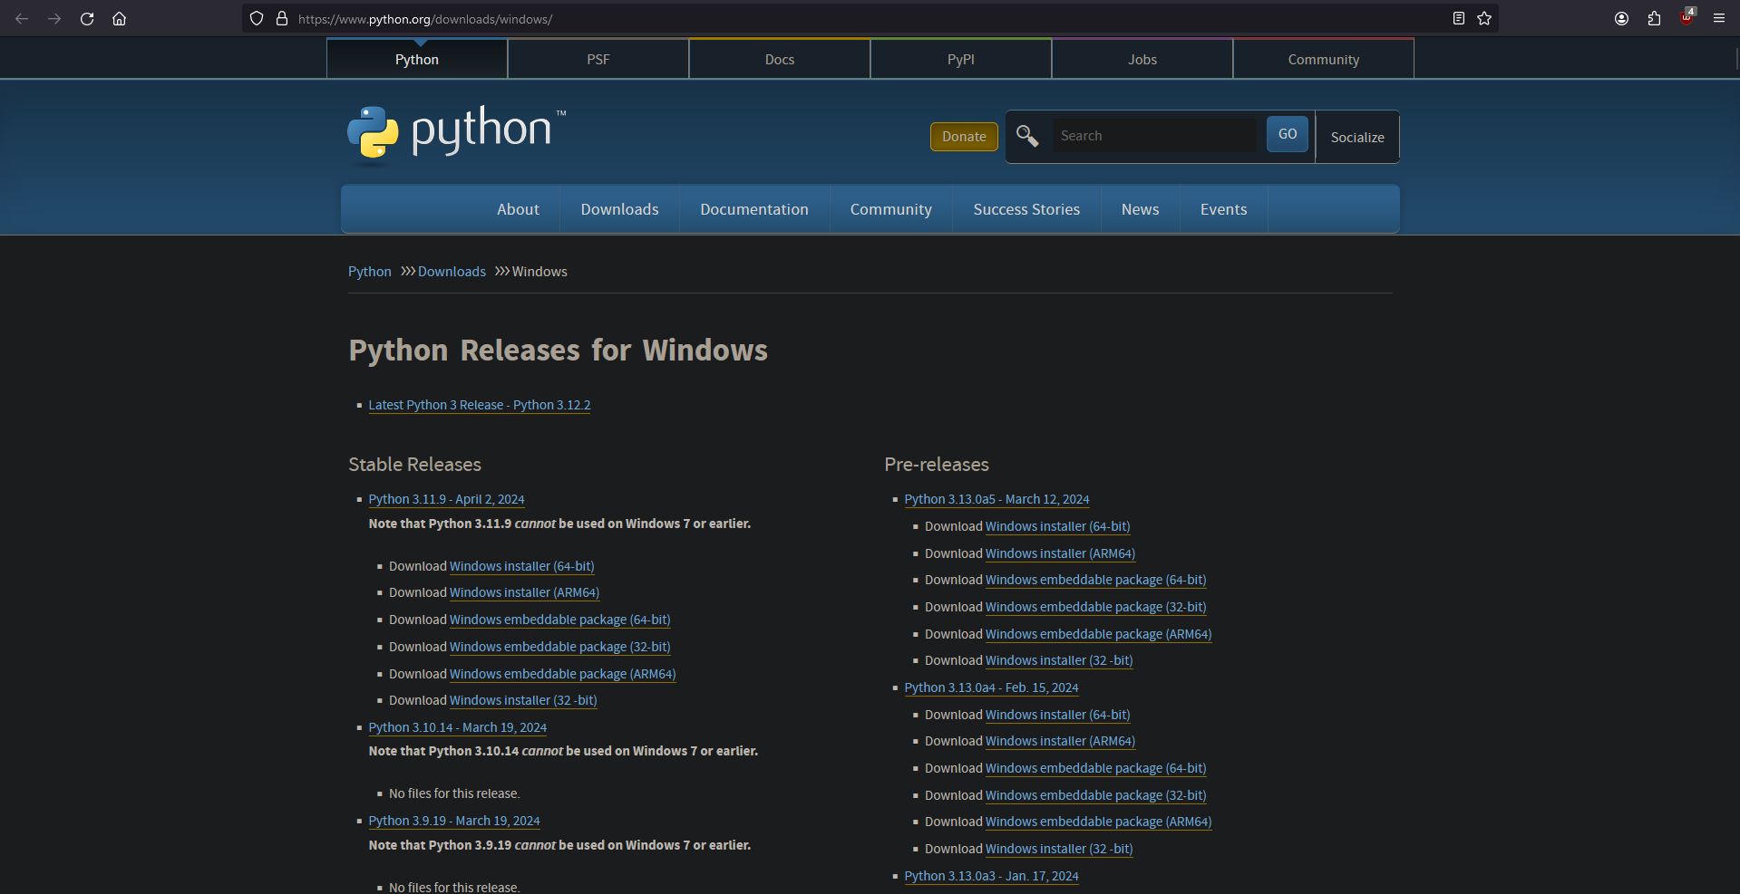Download 3.11.9 embeddable package (64-bit)
The width and height of the screenshot is (1740, 894).
(x=560, y=620)
